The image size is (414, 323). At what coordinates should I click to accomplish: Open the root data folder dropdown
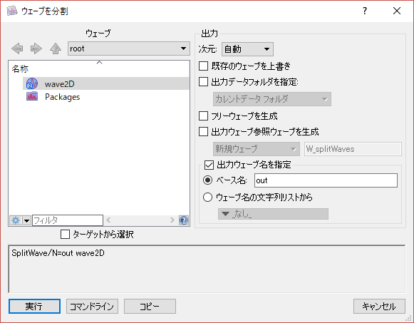pos(129,48)
